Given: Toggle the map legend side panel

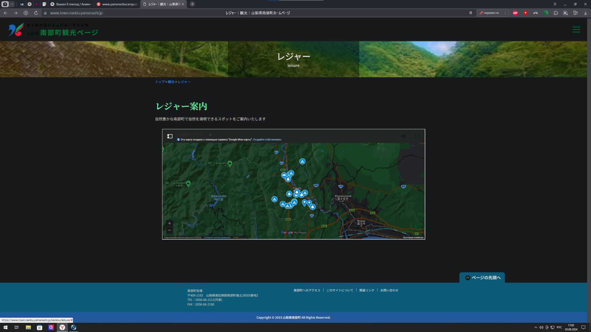Looking at the screenshot, I should (170, 136).
